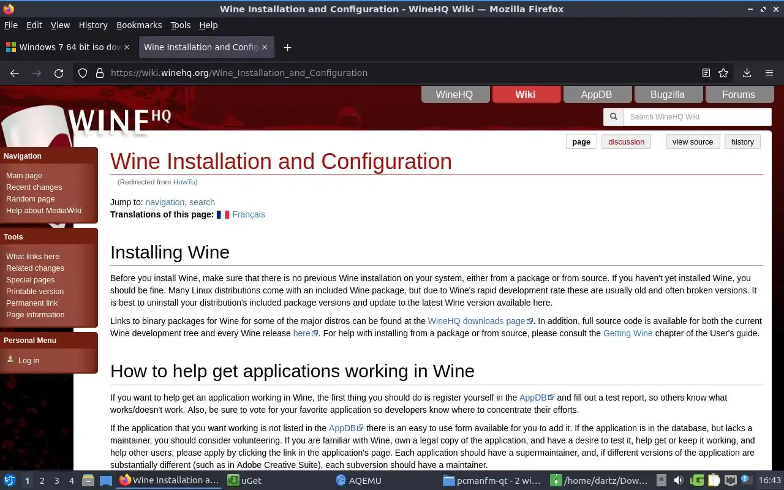Close the Windows 7 64 bit iso tab
784x490 pixels.
coord(127,47)
